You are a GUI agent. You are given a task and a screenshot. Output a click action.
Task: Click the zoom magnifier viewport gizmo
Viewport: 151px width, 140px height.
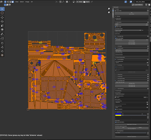pos(109,9)
